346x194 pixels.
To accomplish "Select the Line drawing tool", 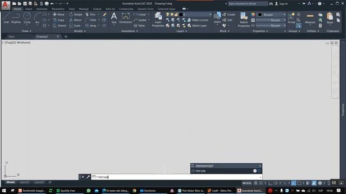I will pyautogui.click(x=6, y=18).
